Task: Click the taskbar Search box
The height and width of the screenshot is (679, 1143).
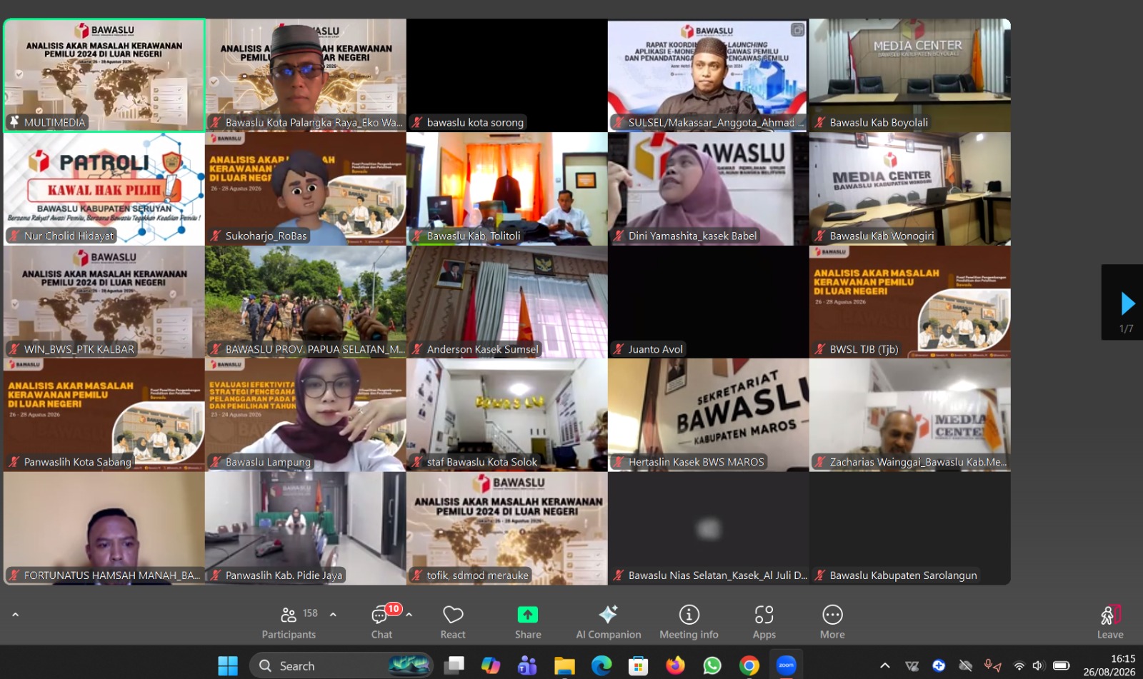Action: tap(341, 665)
